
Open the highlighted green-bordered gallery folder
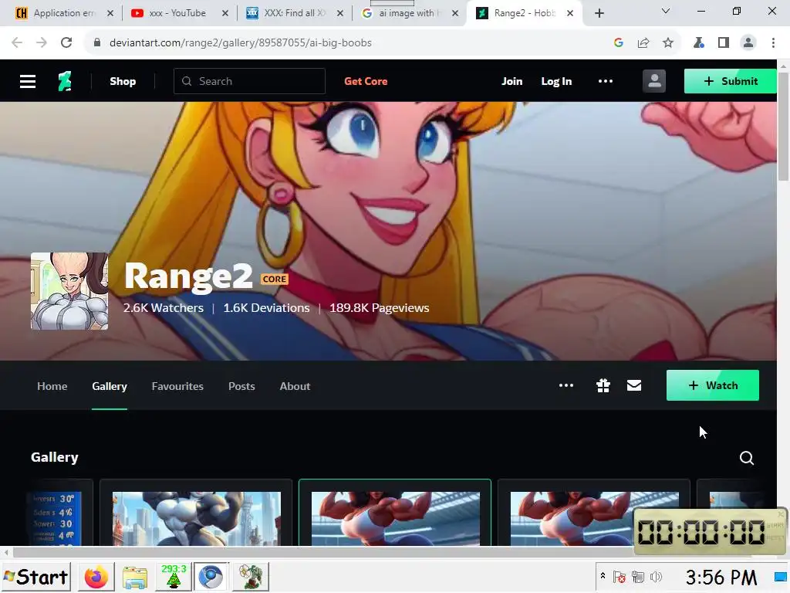394,513
